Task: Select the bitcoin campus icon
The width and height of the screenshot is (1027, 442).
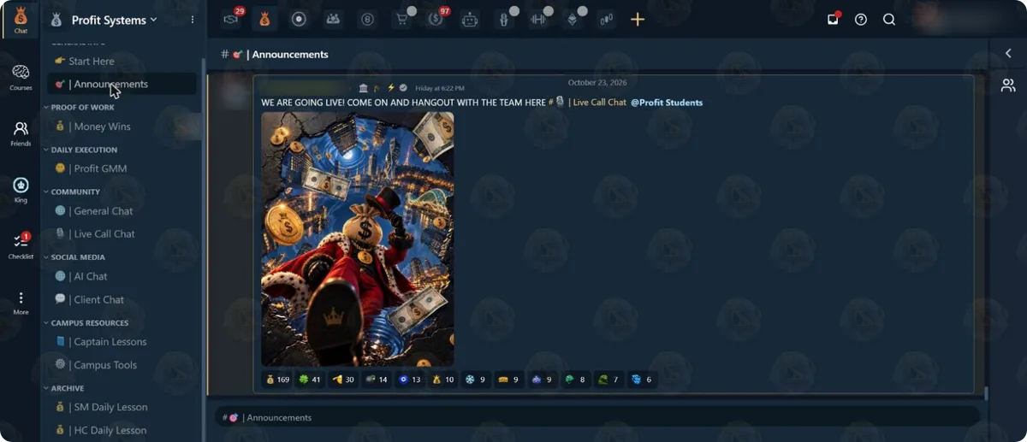Action: coord(367,19)
